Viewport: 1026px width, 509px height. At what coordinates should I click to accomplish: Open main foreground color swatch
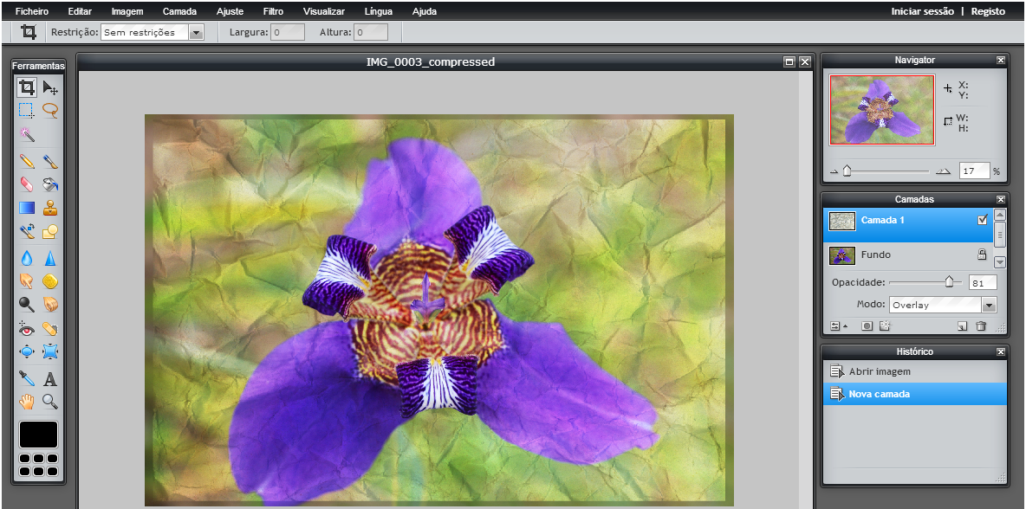[x=39, y=435]
